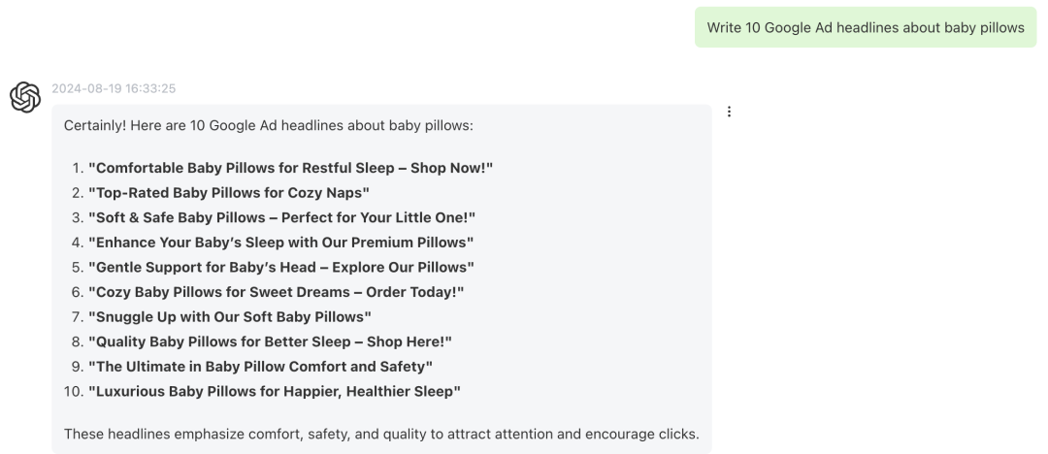Click the intro line starting with Certainly!
This screenshot has width=1048, height=454.
click(269, 126)
